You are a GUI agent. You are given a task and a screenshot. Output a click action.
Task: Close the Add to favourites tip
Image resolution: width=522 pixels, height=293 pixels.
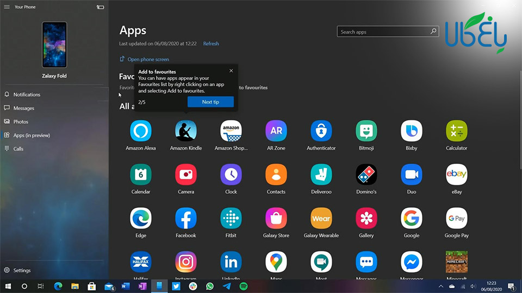[x=231, y=71]
